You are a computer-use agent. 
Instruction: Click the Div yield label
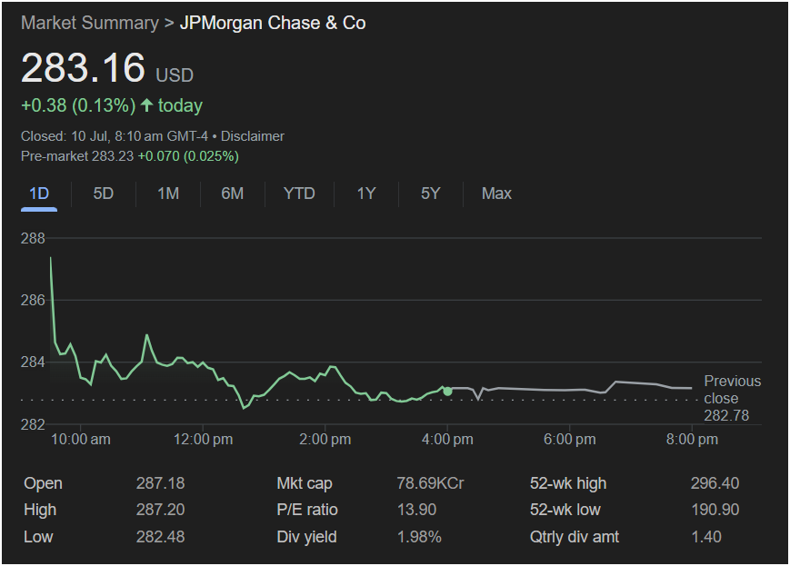[306, 537]
